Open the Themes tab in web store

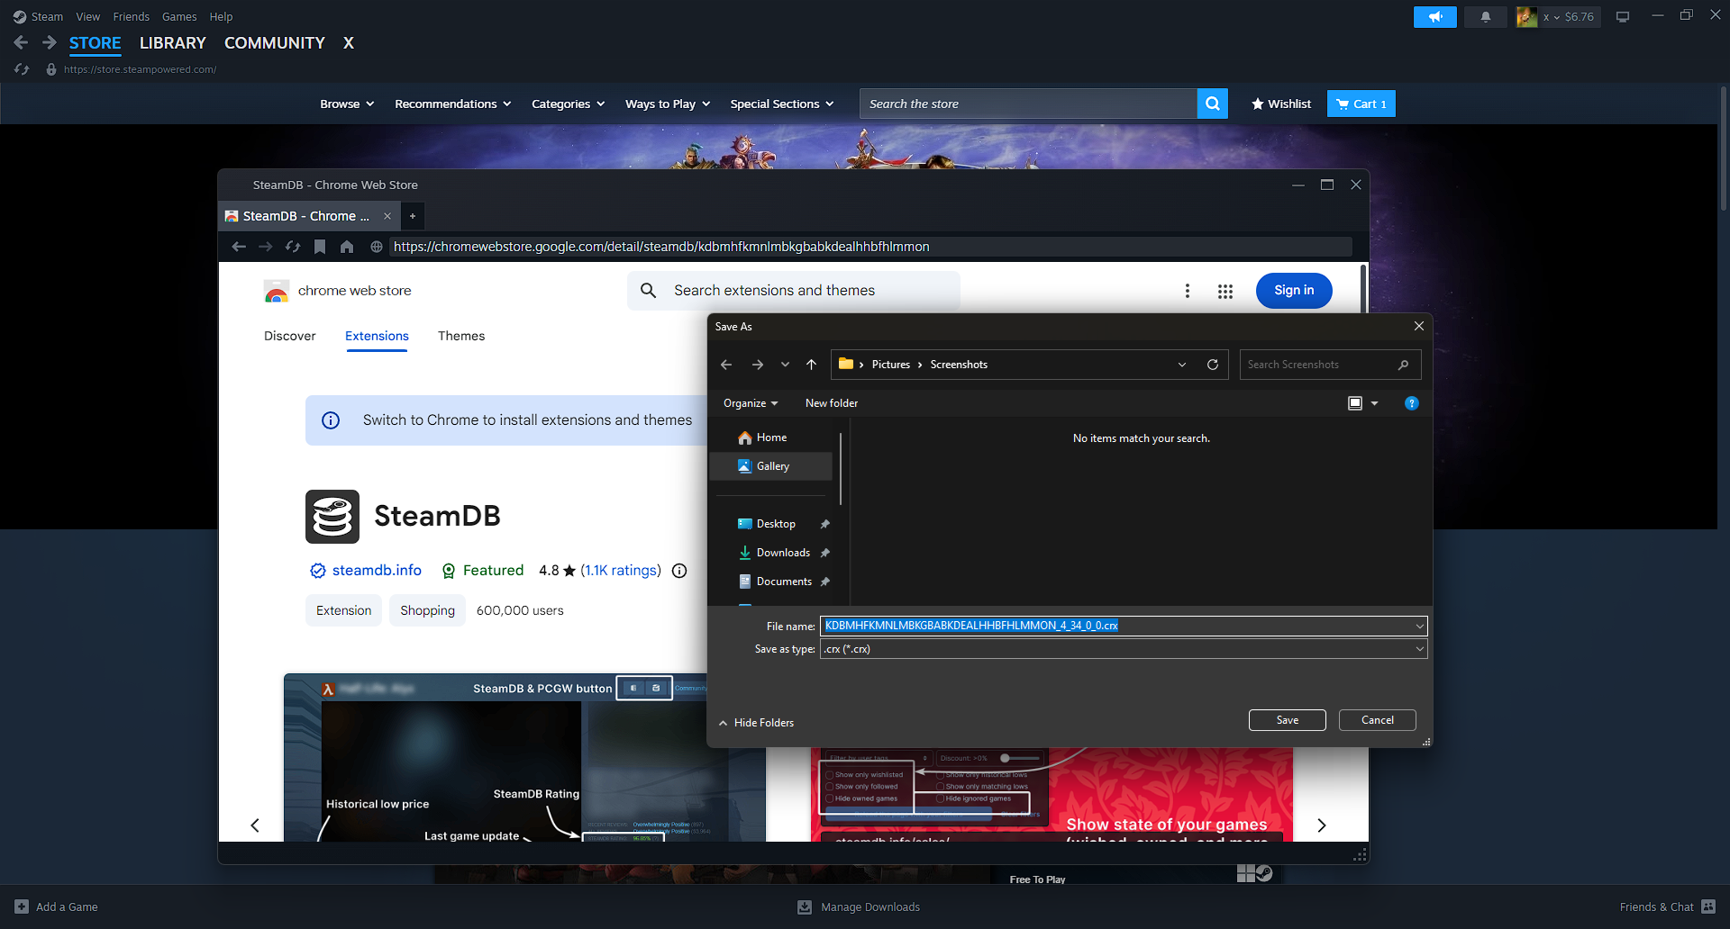(x=461, y=336)
